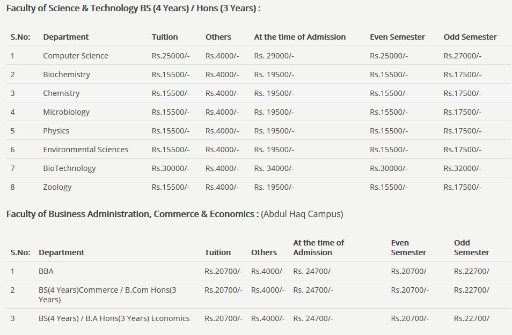512x335 pixels.
Task: Click the BBA program cell
Action: pyautogui.click(x=46, y=271)
